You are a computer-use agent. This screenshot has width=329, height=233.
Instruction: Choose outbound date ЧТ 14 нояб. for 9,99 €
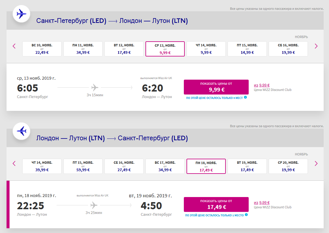(x=206, y=49)
